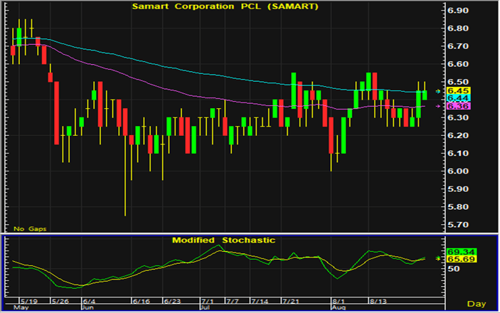Click the yellow 6.45 last price tag
The height and width of the screenshot is (313, 500).
pyautogui.click(x=455, y=91)
